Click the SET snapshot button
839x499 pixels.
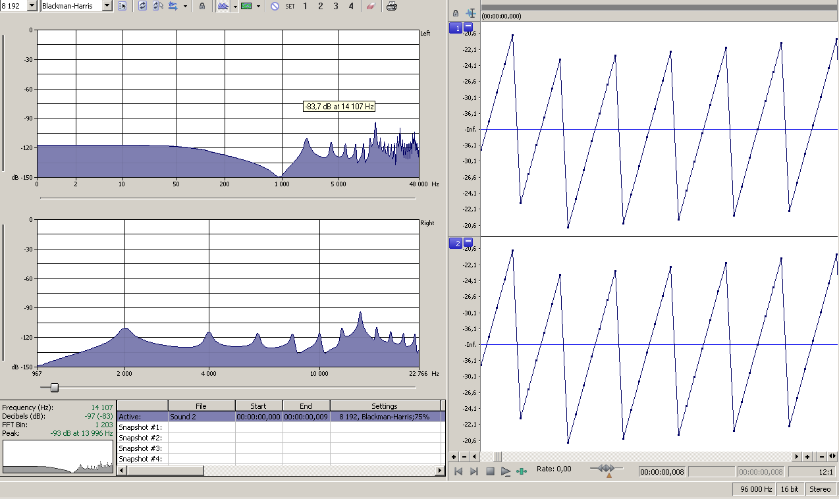click(290, 6)
